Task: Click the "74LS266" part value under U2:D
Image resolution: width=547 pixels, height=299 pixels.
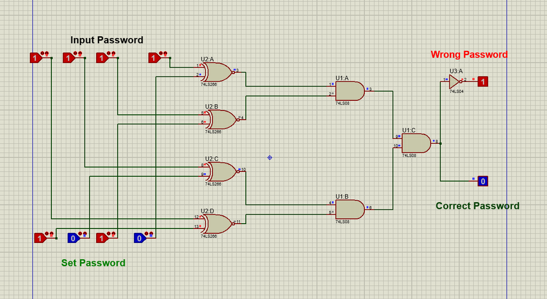Action: pos(209,237)
